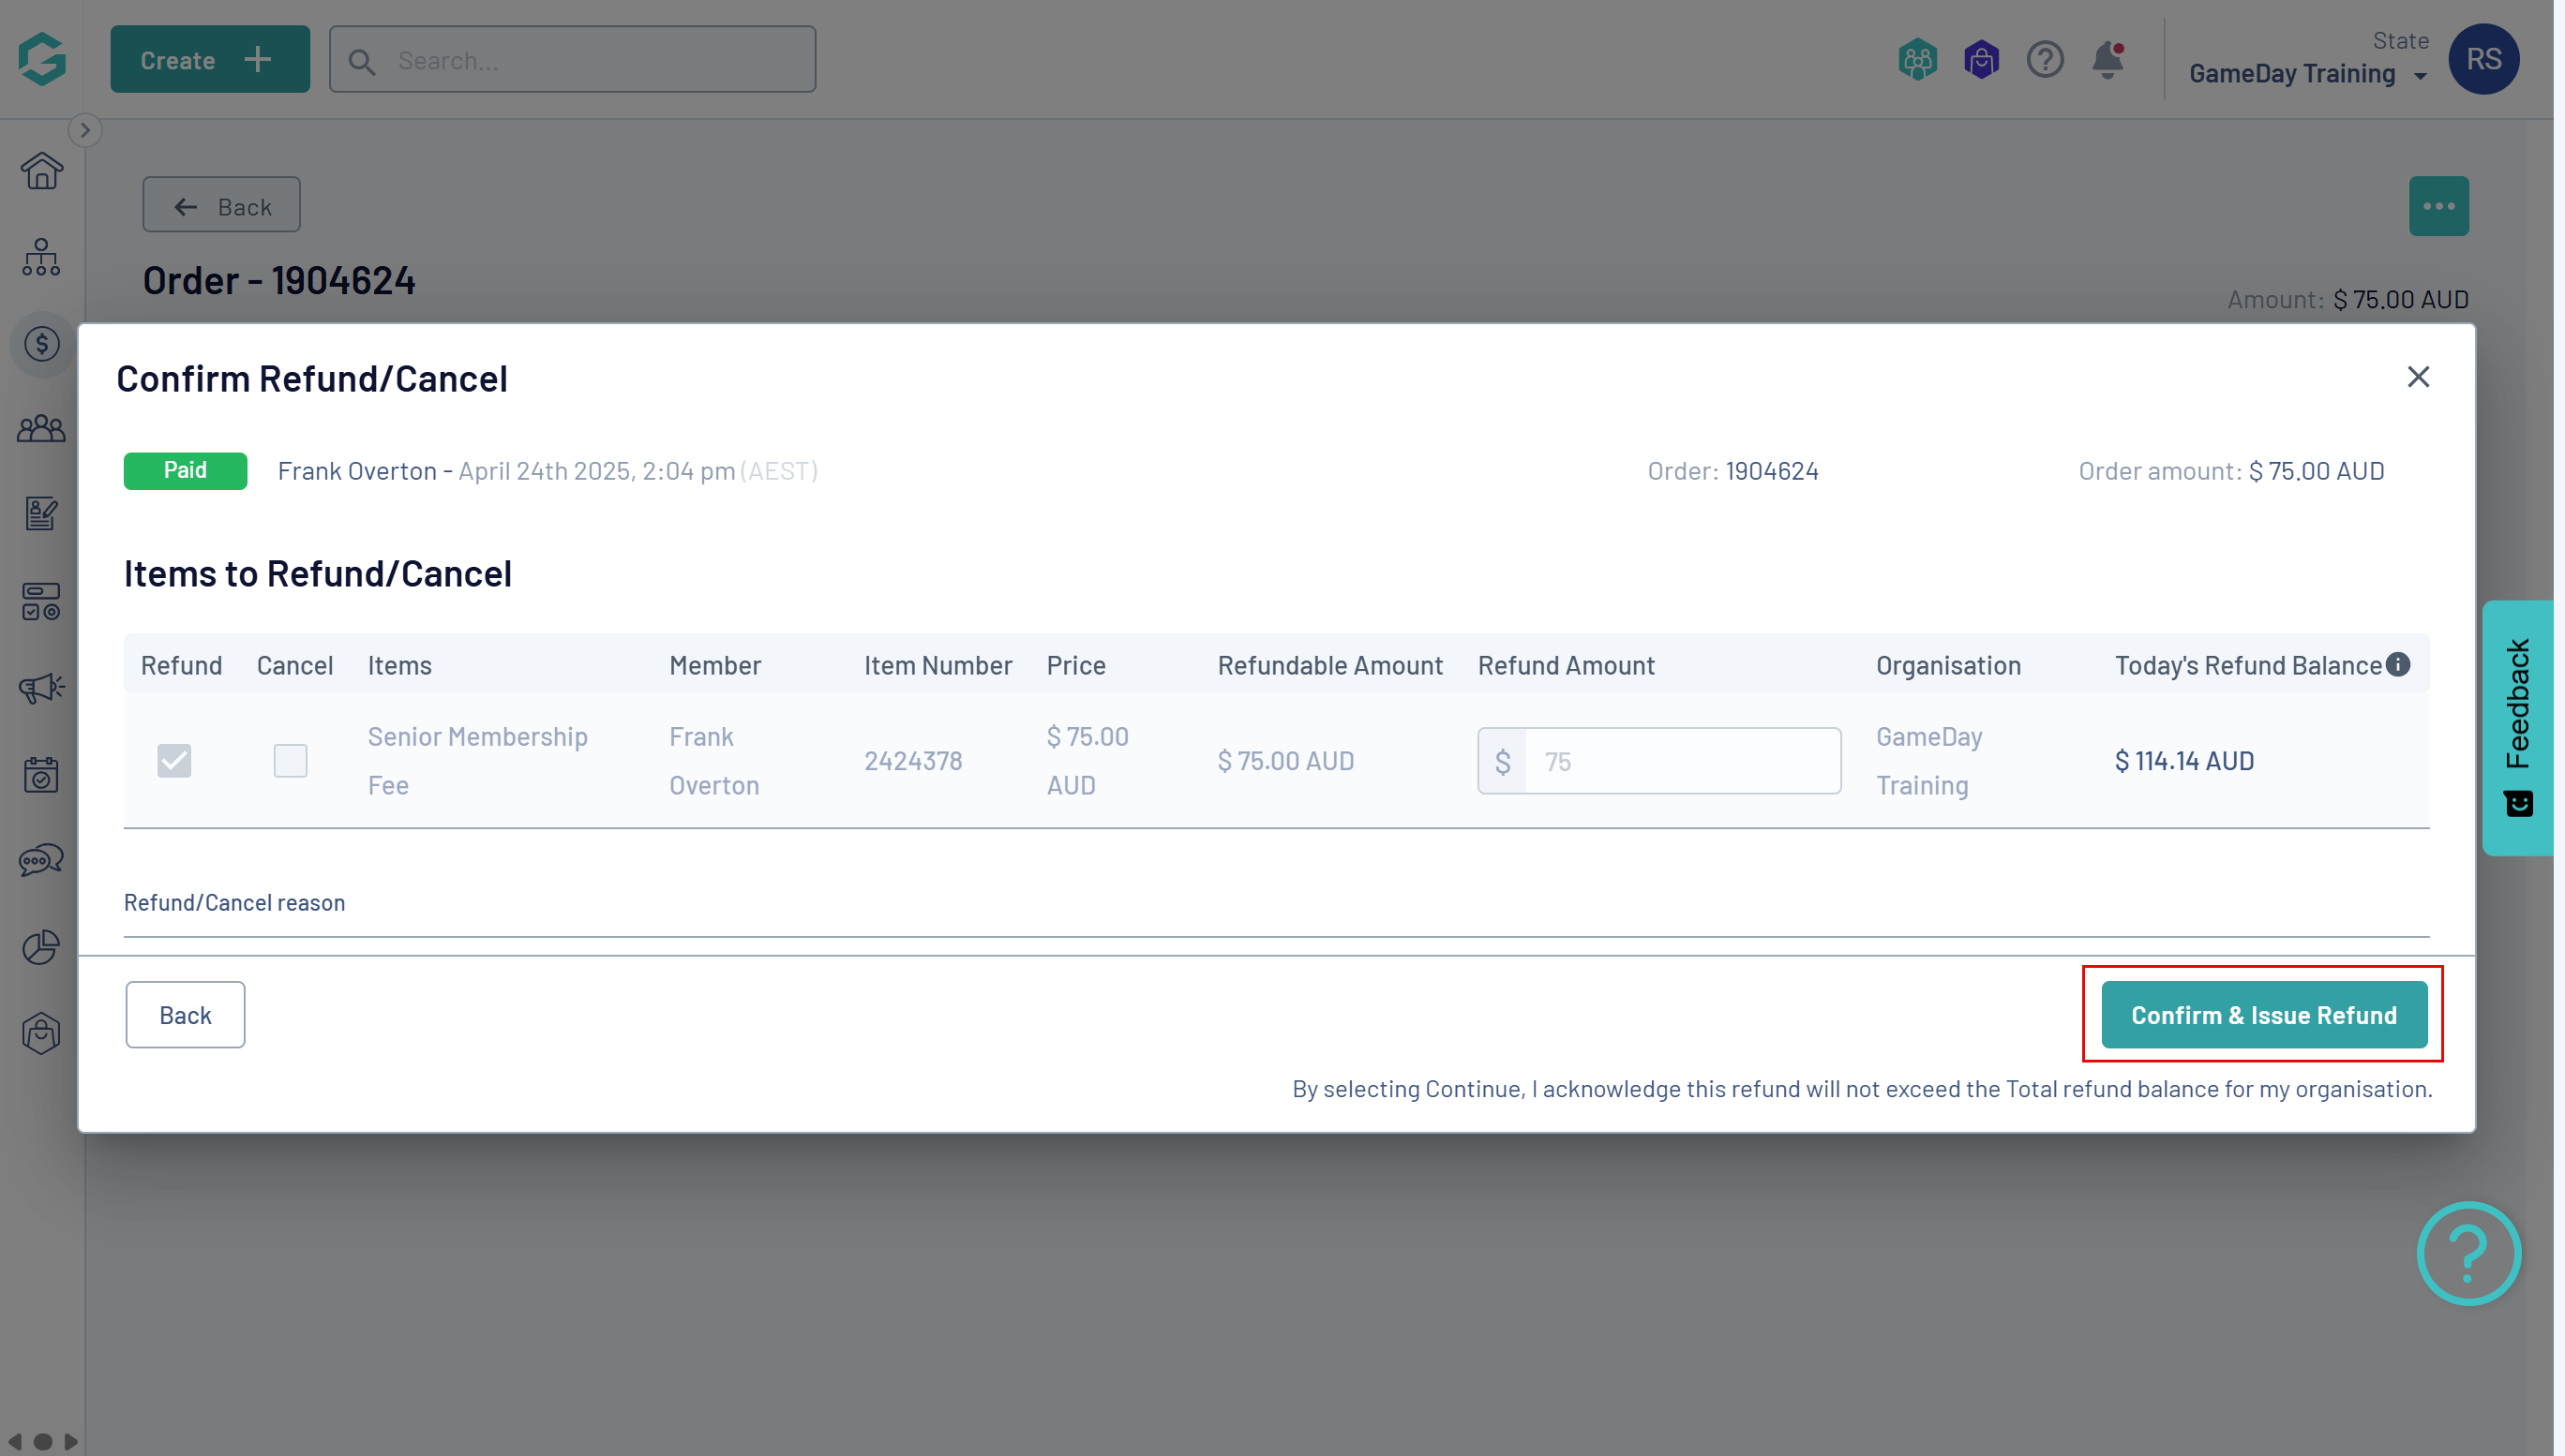Screen dimensions: 2565x1456
Task: Open the Feedback side tab
Action: [2517, 727]
